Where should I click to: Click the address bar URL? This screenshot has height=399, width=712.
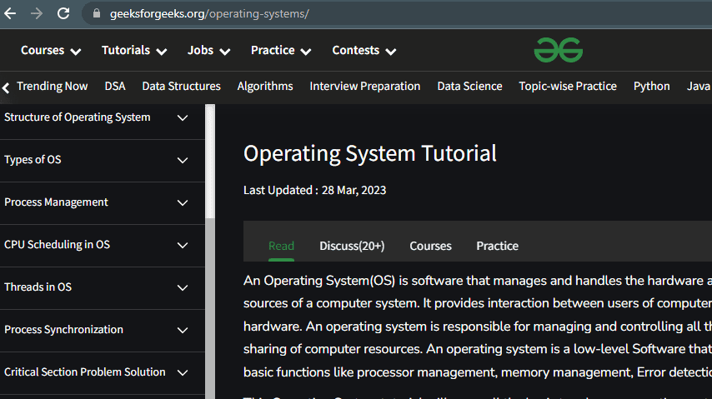(209, 13)
